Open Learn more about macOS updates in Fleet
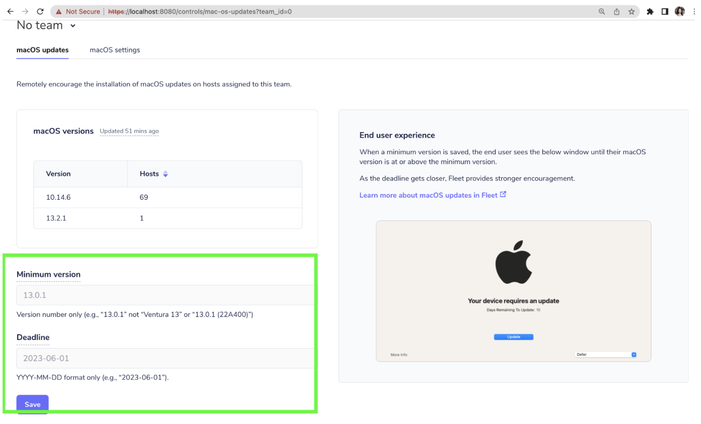The height and width of the screenshot is (424, 701). [x=428, y=195]
